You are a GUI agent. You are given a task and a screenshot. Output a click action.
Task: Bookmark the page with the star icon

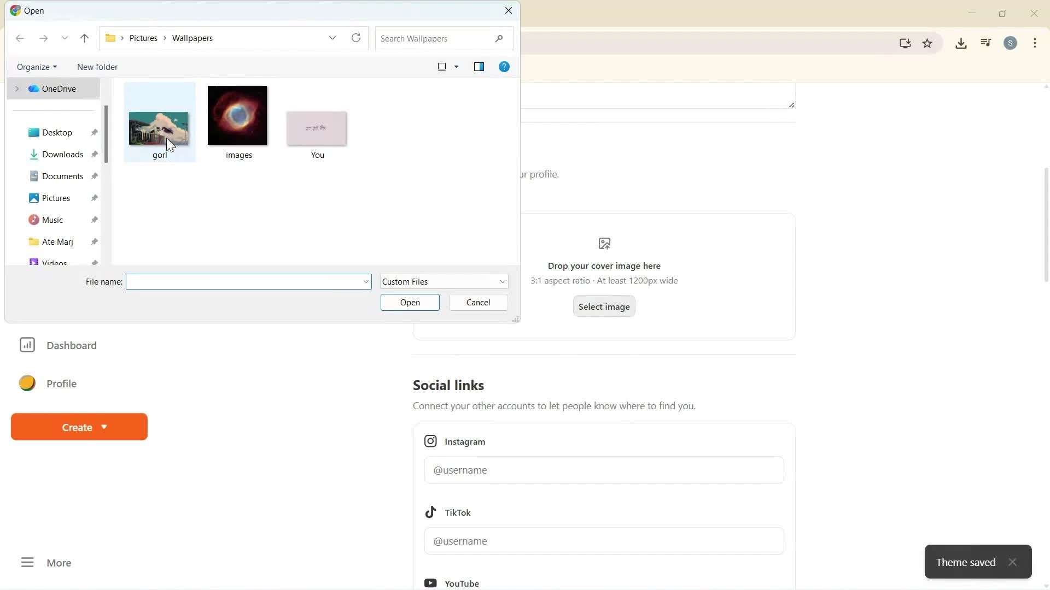click(928, 43)
